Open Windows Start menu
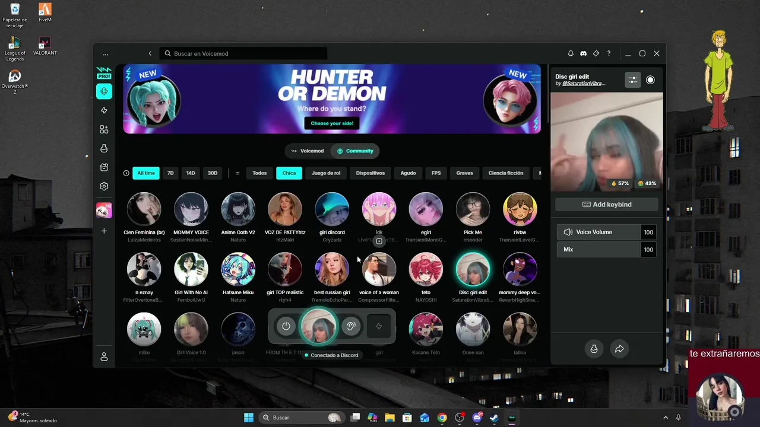The width and height of the screenshot is (760, 427). pos(249,418)
